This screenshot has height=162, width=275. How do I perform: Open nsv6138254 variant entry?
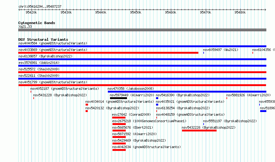click(x=183, y=108)
